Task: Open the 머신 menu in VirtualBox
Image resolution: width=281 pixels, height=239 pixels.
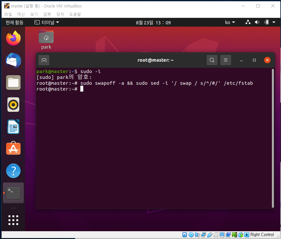Action: 21,14
